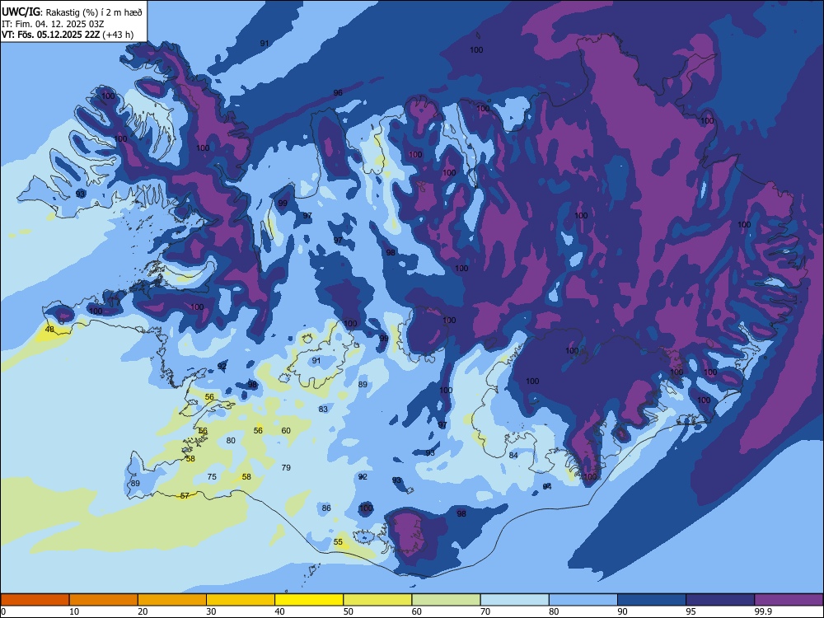Click the '83' humidity value on the map
This screenshot has width=824, height=618.
pyautogui.click(x=323, y=409)
